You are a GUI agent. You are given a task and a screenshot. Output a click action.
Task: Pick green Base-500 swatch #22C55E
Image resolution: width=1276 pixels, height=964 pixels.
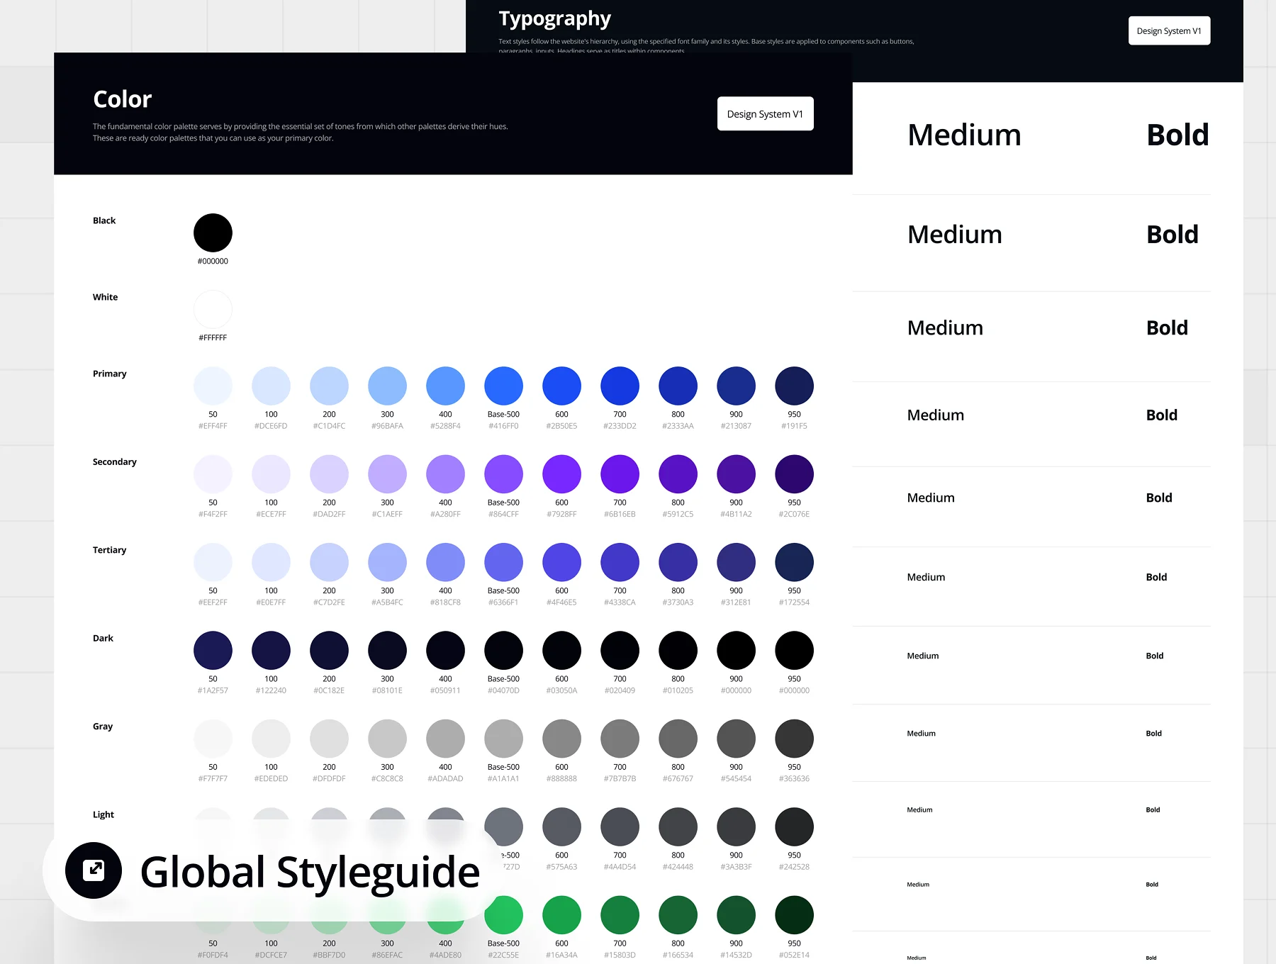pos(503,915)
